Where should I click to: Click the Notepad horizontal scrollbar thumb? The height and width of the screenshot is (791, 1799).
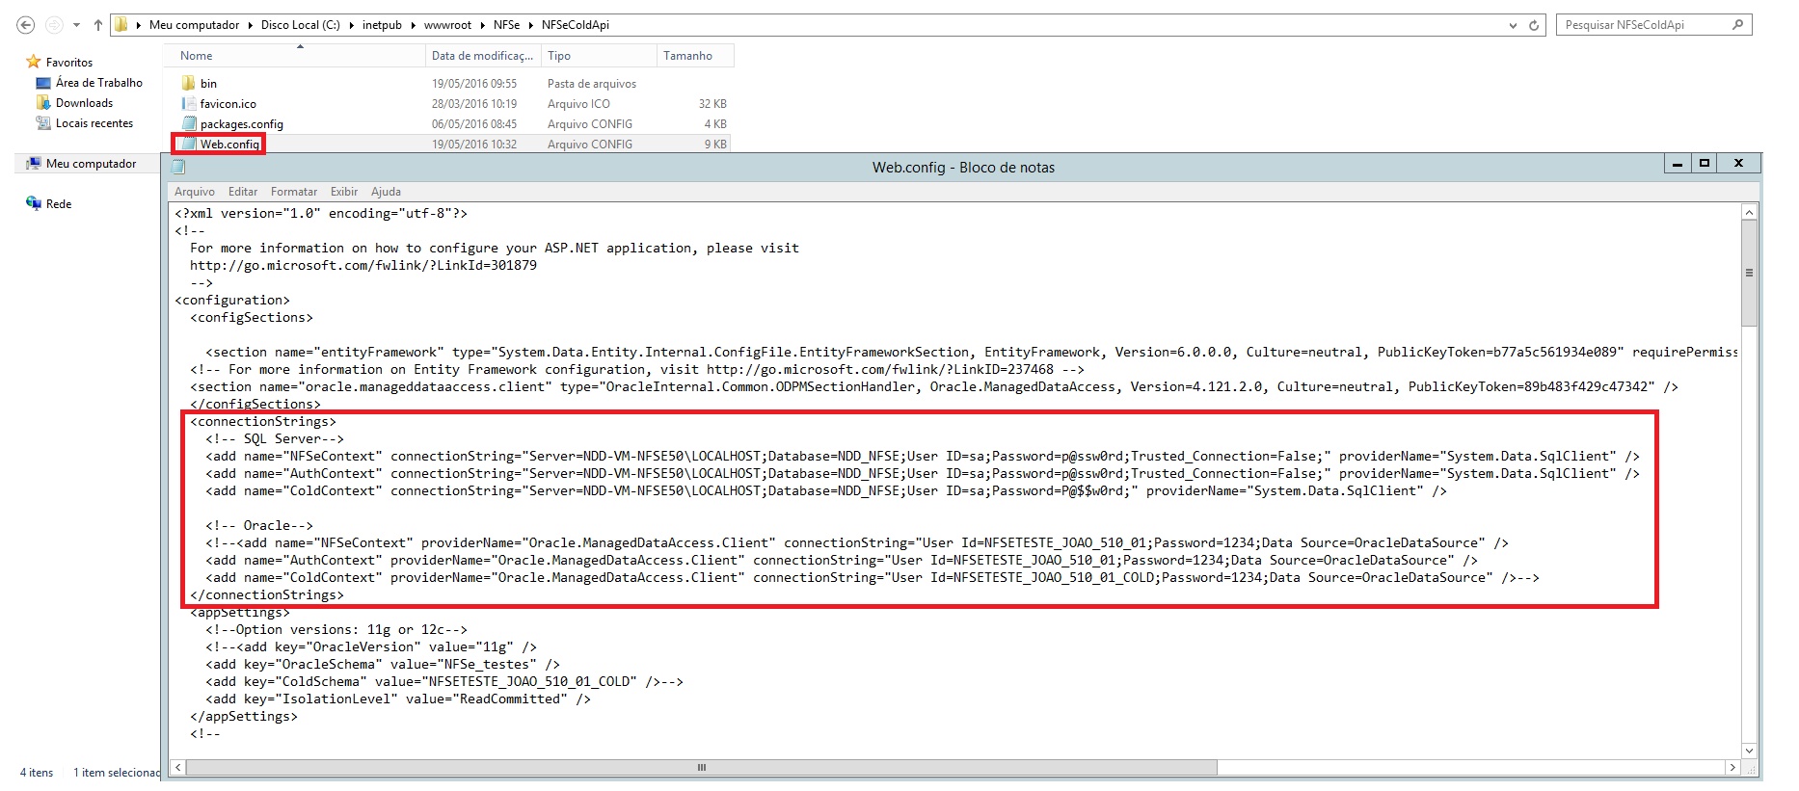[701, 768]
